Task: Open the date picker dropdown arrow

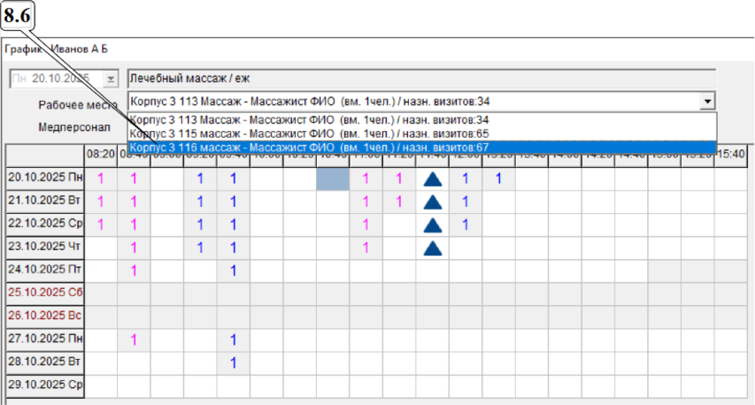Action: [111, 79]
